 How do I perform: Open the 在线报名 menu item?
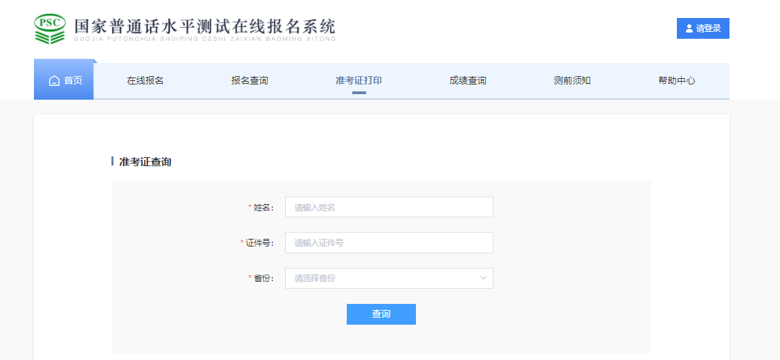[x=145, y=81]
